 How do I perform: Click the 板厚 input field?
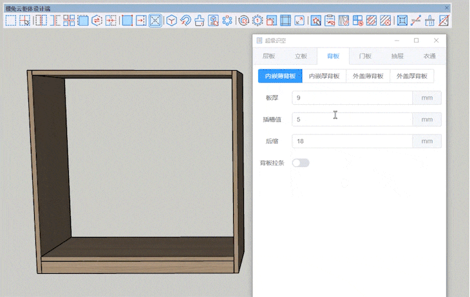(352, 98)
